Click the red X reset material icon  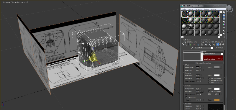pos(194,45)
